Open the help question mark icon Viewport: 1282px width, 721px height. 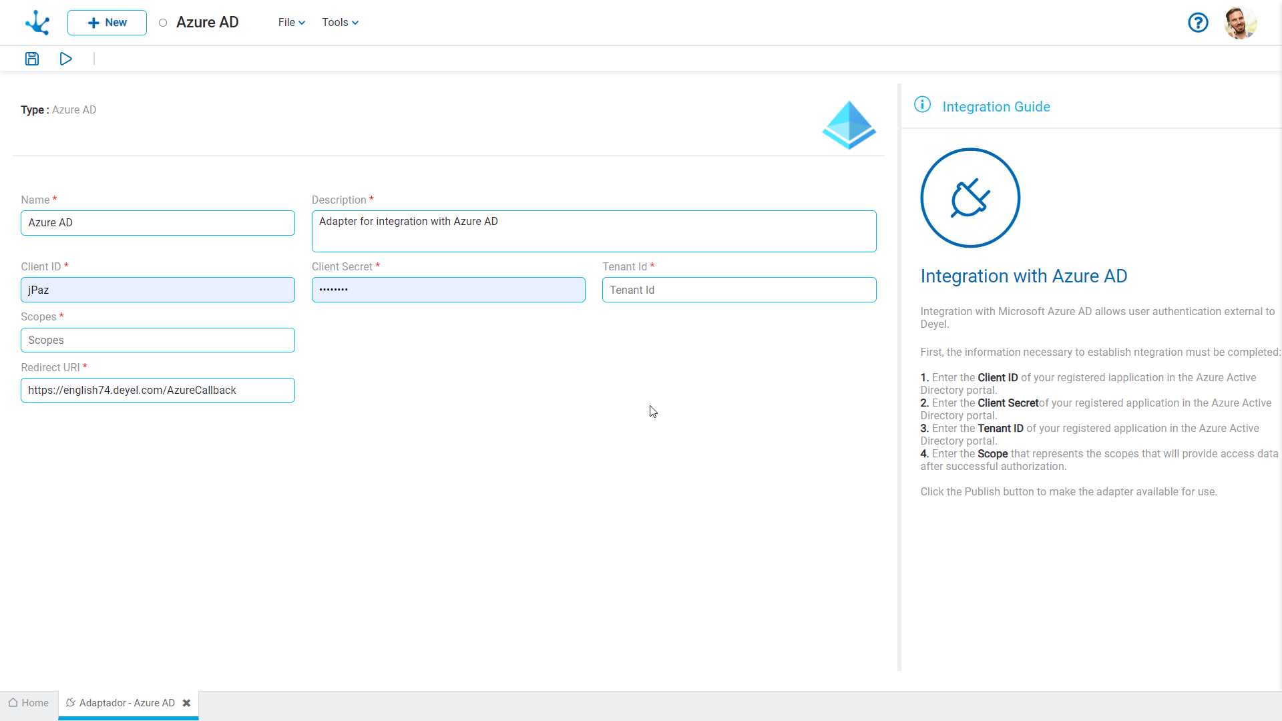(x=1198, y=23)
